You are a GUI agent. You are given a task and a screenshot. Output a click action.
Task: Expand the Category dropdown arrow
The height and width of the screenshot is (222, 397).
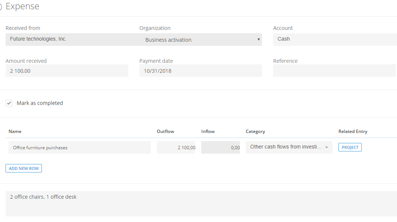click(x=327, y=147)
